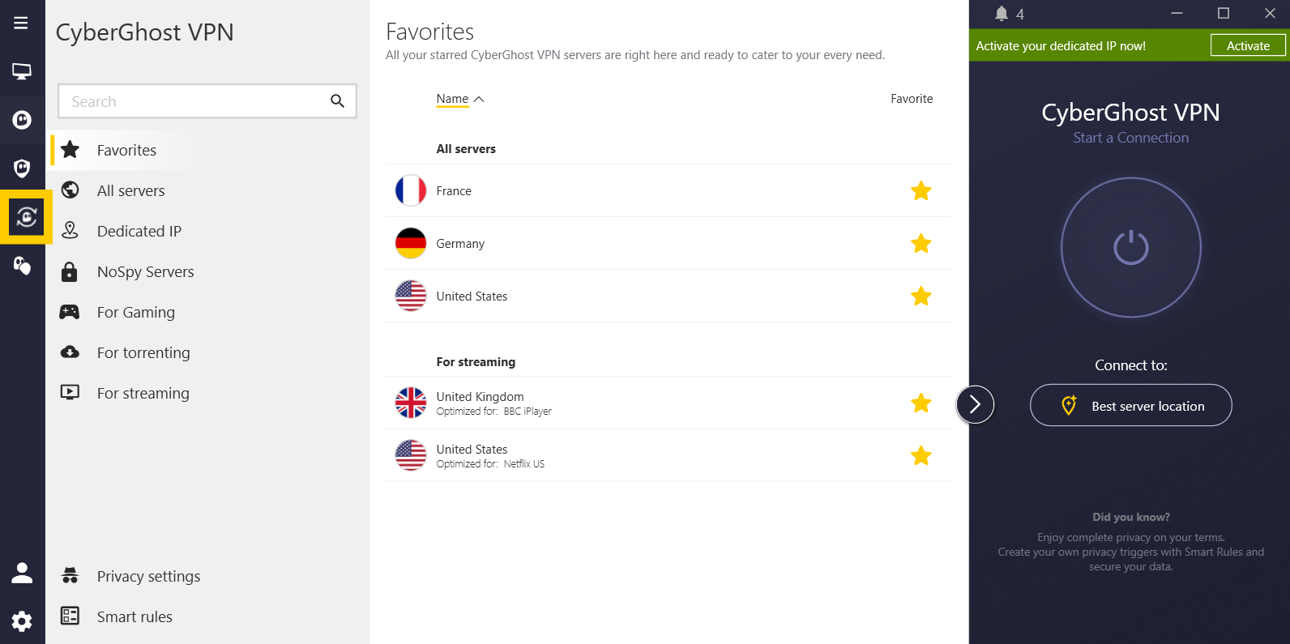Screen dimensions: 1290x644
Task: Click the sidebar Favorites star icon
Action: point(70,149)
